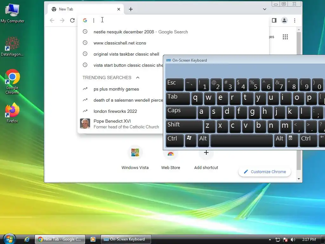Viewport: 325px width, 244px height.
Task: Go back in Chrome
Action: (x=52, y=20)
